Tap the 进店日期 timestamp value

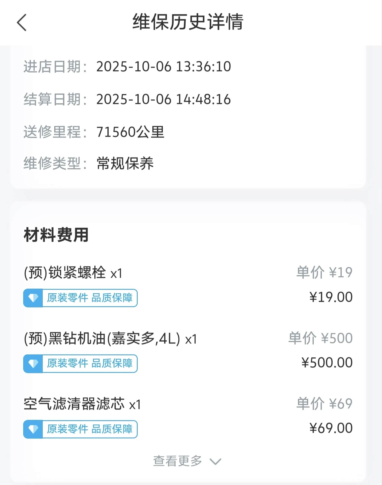[x=163, y=67]
